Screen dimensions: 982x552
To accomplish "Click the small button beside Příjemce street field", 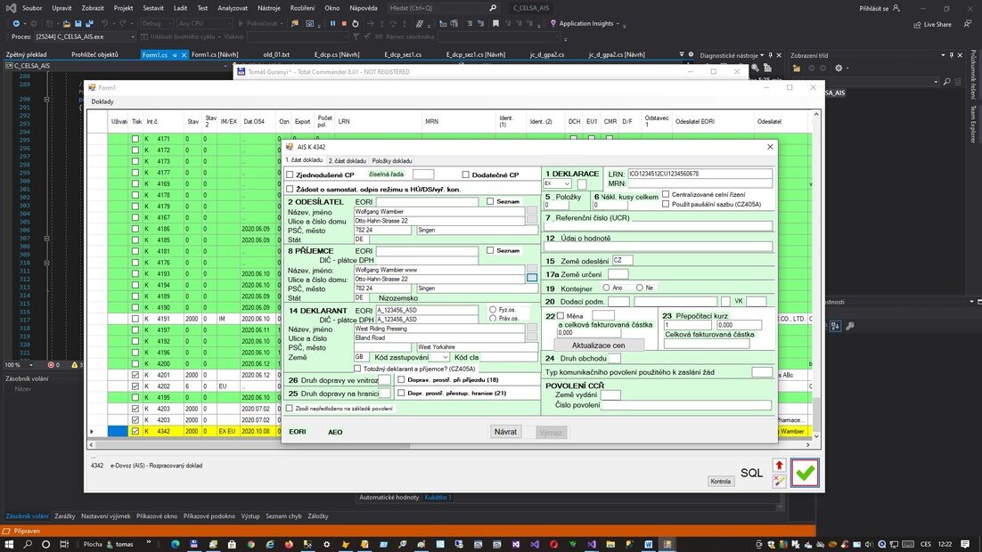I will [x=532, y=279].
